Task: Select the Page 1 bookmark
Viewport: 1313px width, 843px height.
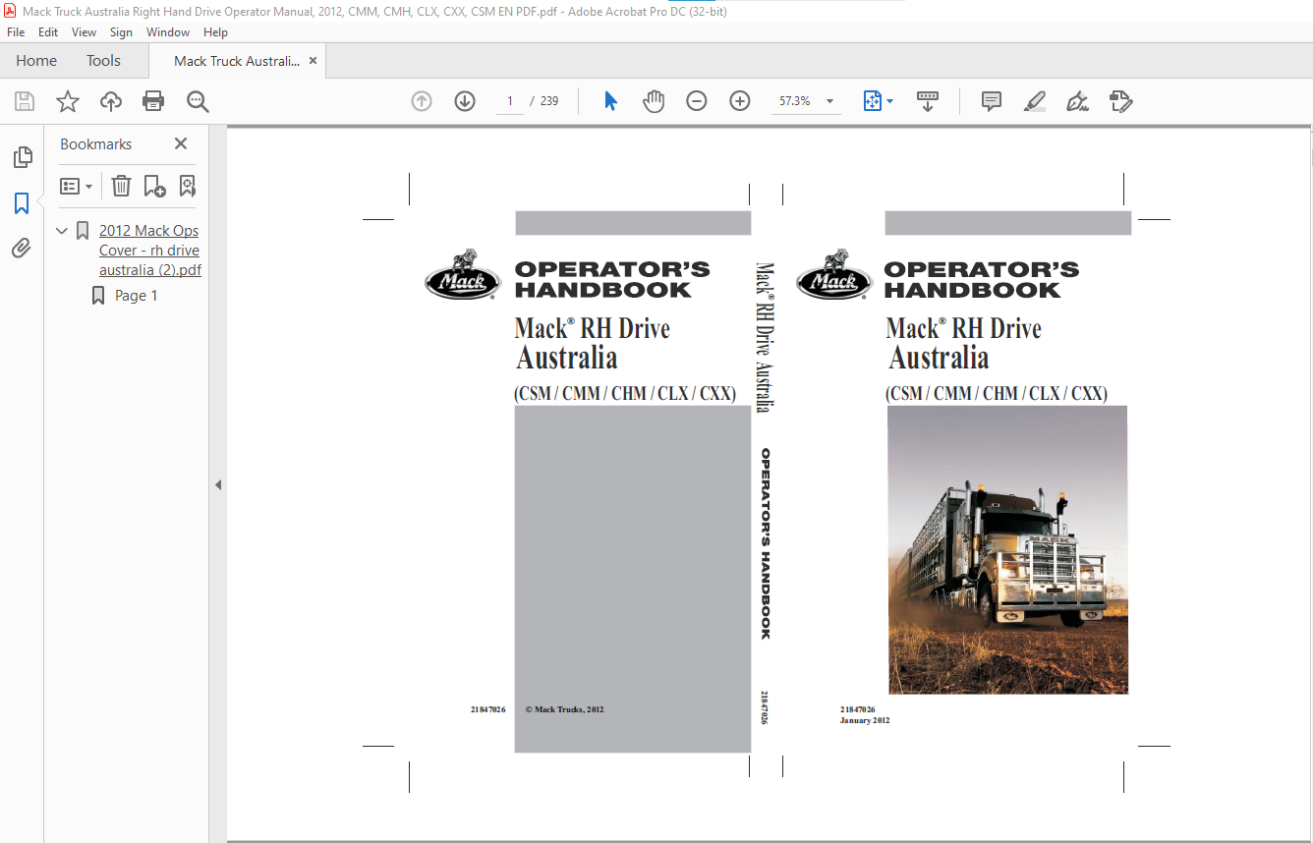Action: point(137,296)
